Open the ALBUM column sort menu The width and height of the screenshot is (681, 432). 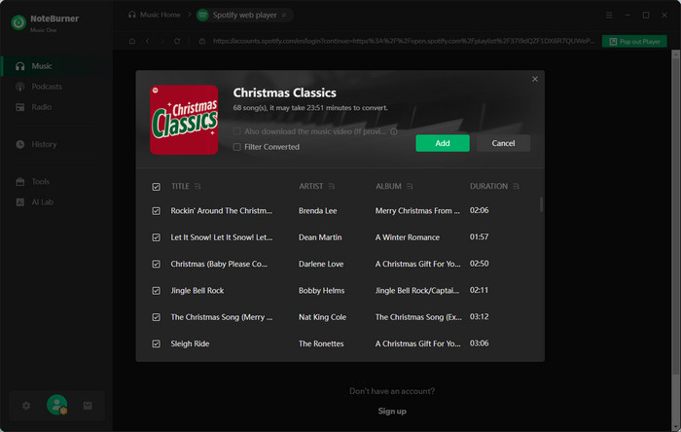pos(410,186)
